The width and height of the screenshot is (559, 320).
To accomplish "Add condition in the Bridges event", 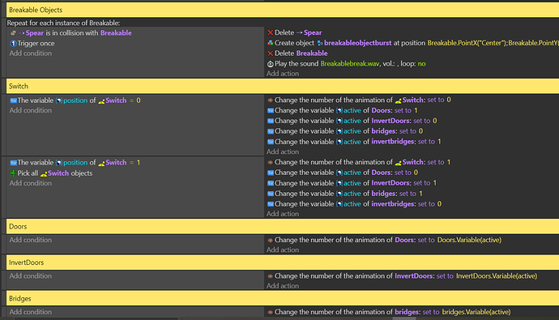I will [31, 312].
